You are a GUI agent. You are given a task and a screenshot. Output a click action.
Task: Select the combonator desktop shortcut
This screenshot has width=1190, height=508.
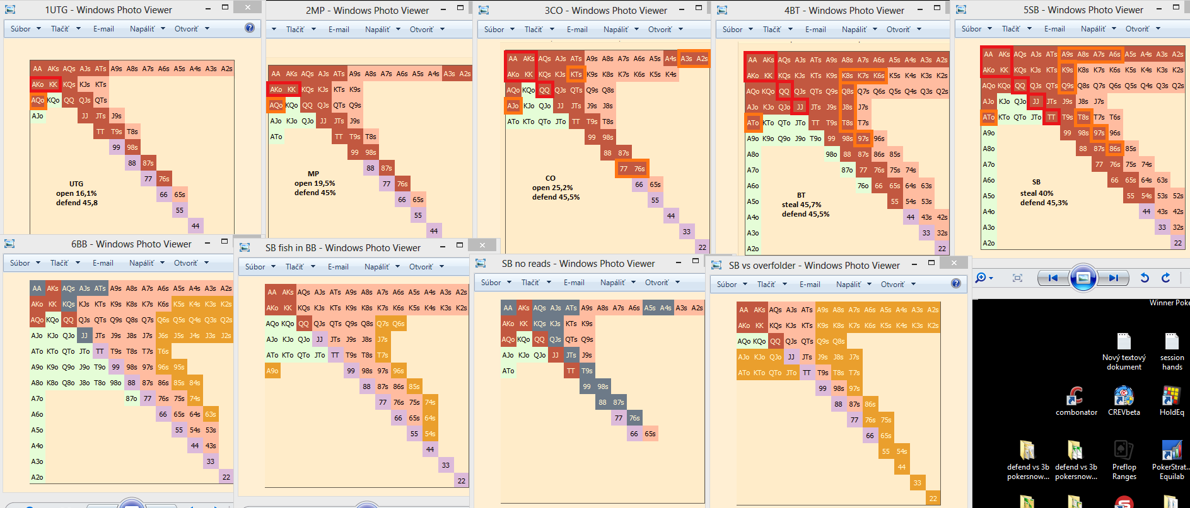click(x=1076, y=400)
